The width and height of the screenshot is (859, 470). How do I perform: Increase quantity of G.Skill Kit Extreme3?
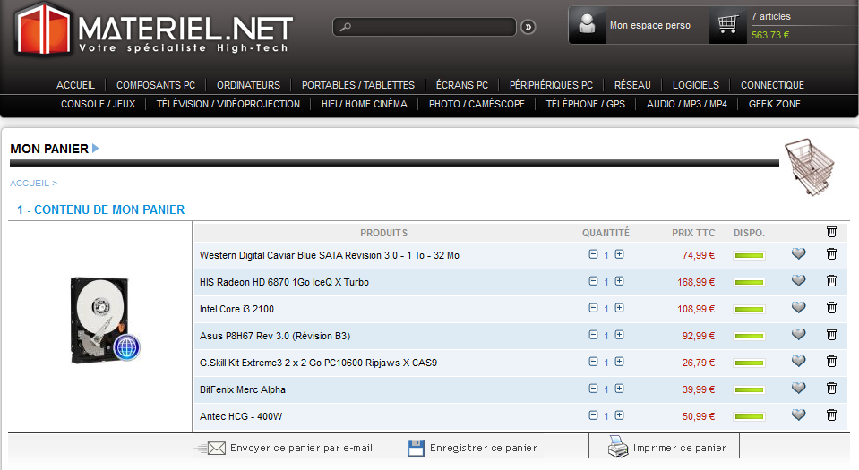point(619,362)
